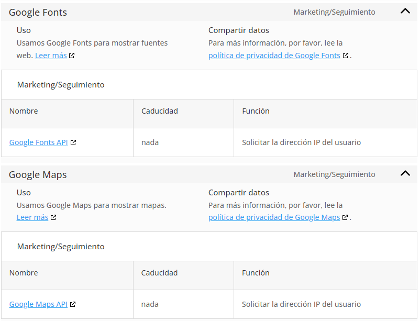Viewport: 420px width, 321px height.
Task: Click external-link icon after Google Maps privacy policy
Action: point(345,217)
